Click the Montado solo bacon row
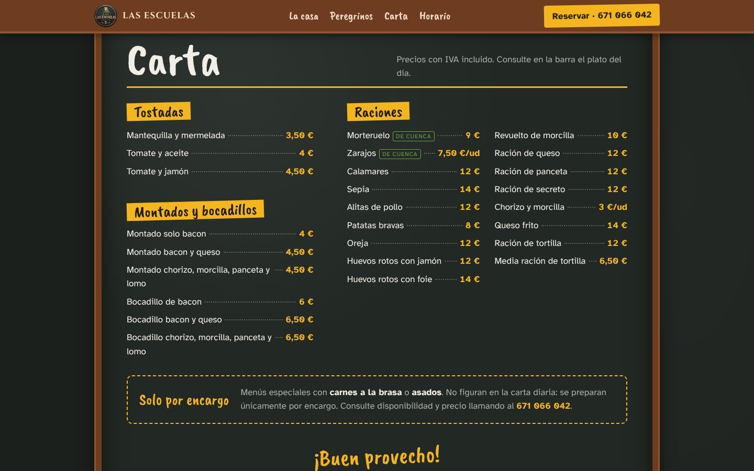This screenshot has height=471, width=754. (220, 234)
